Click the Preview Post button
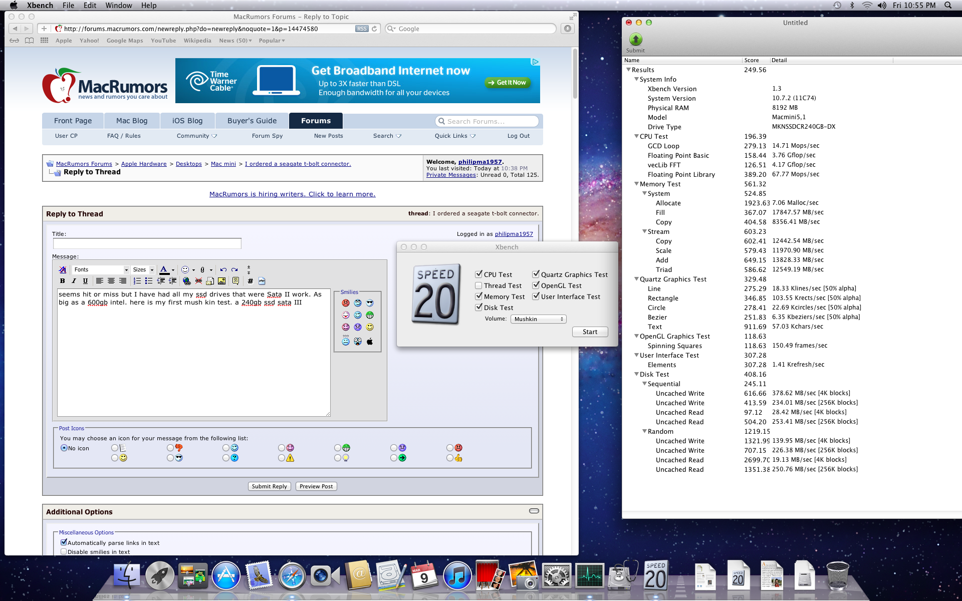The width and height of the screenshot is (962, 601). 316,486
